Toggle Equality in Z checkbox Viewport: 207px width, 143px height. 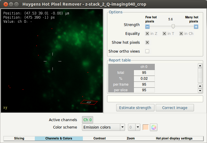147,34
